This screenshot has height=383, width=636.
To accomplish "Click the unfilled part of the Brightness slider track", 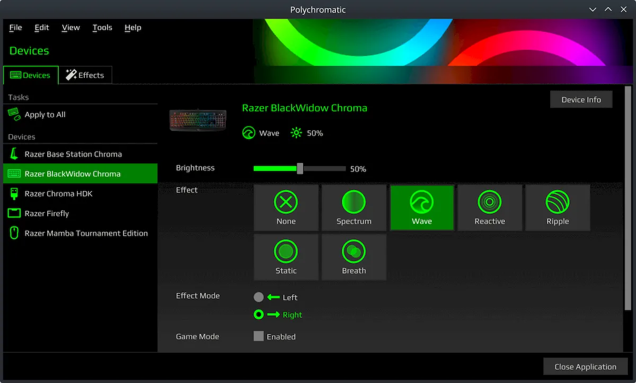I will pos(324,168).
